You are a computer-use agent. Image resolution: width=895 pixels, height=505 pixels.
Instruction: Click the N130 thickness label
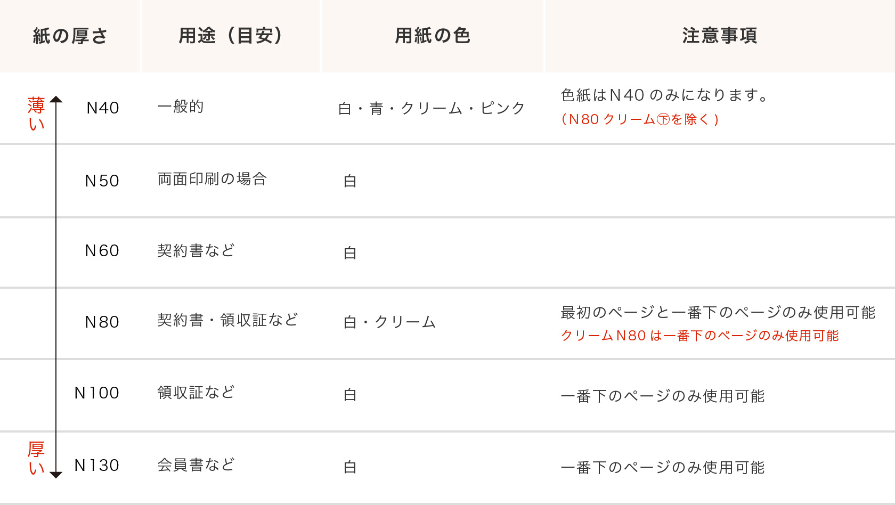[97, 466]
